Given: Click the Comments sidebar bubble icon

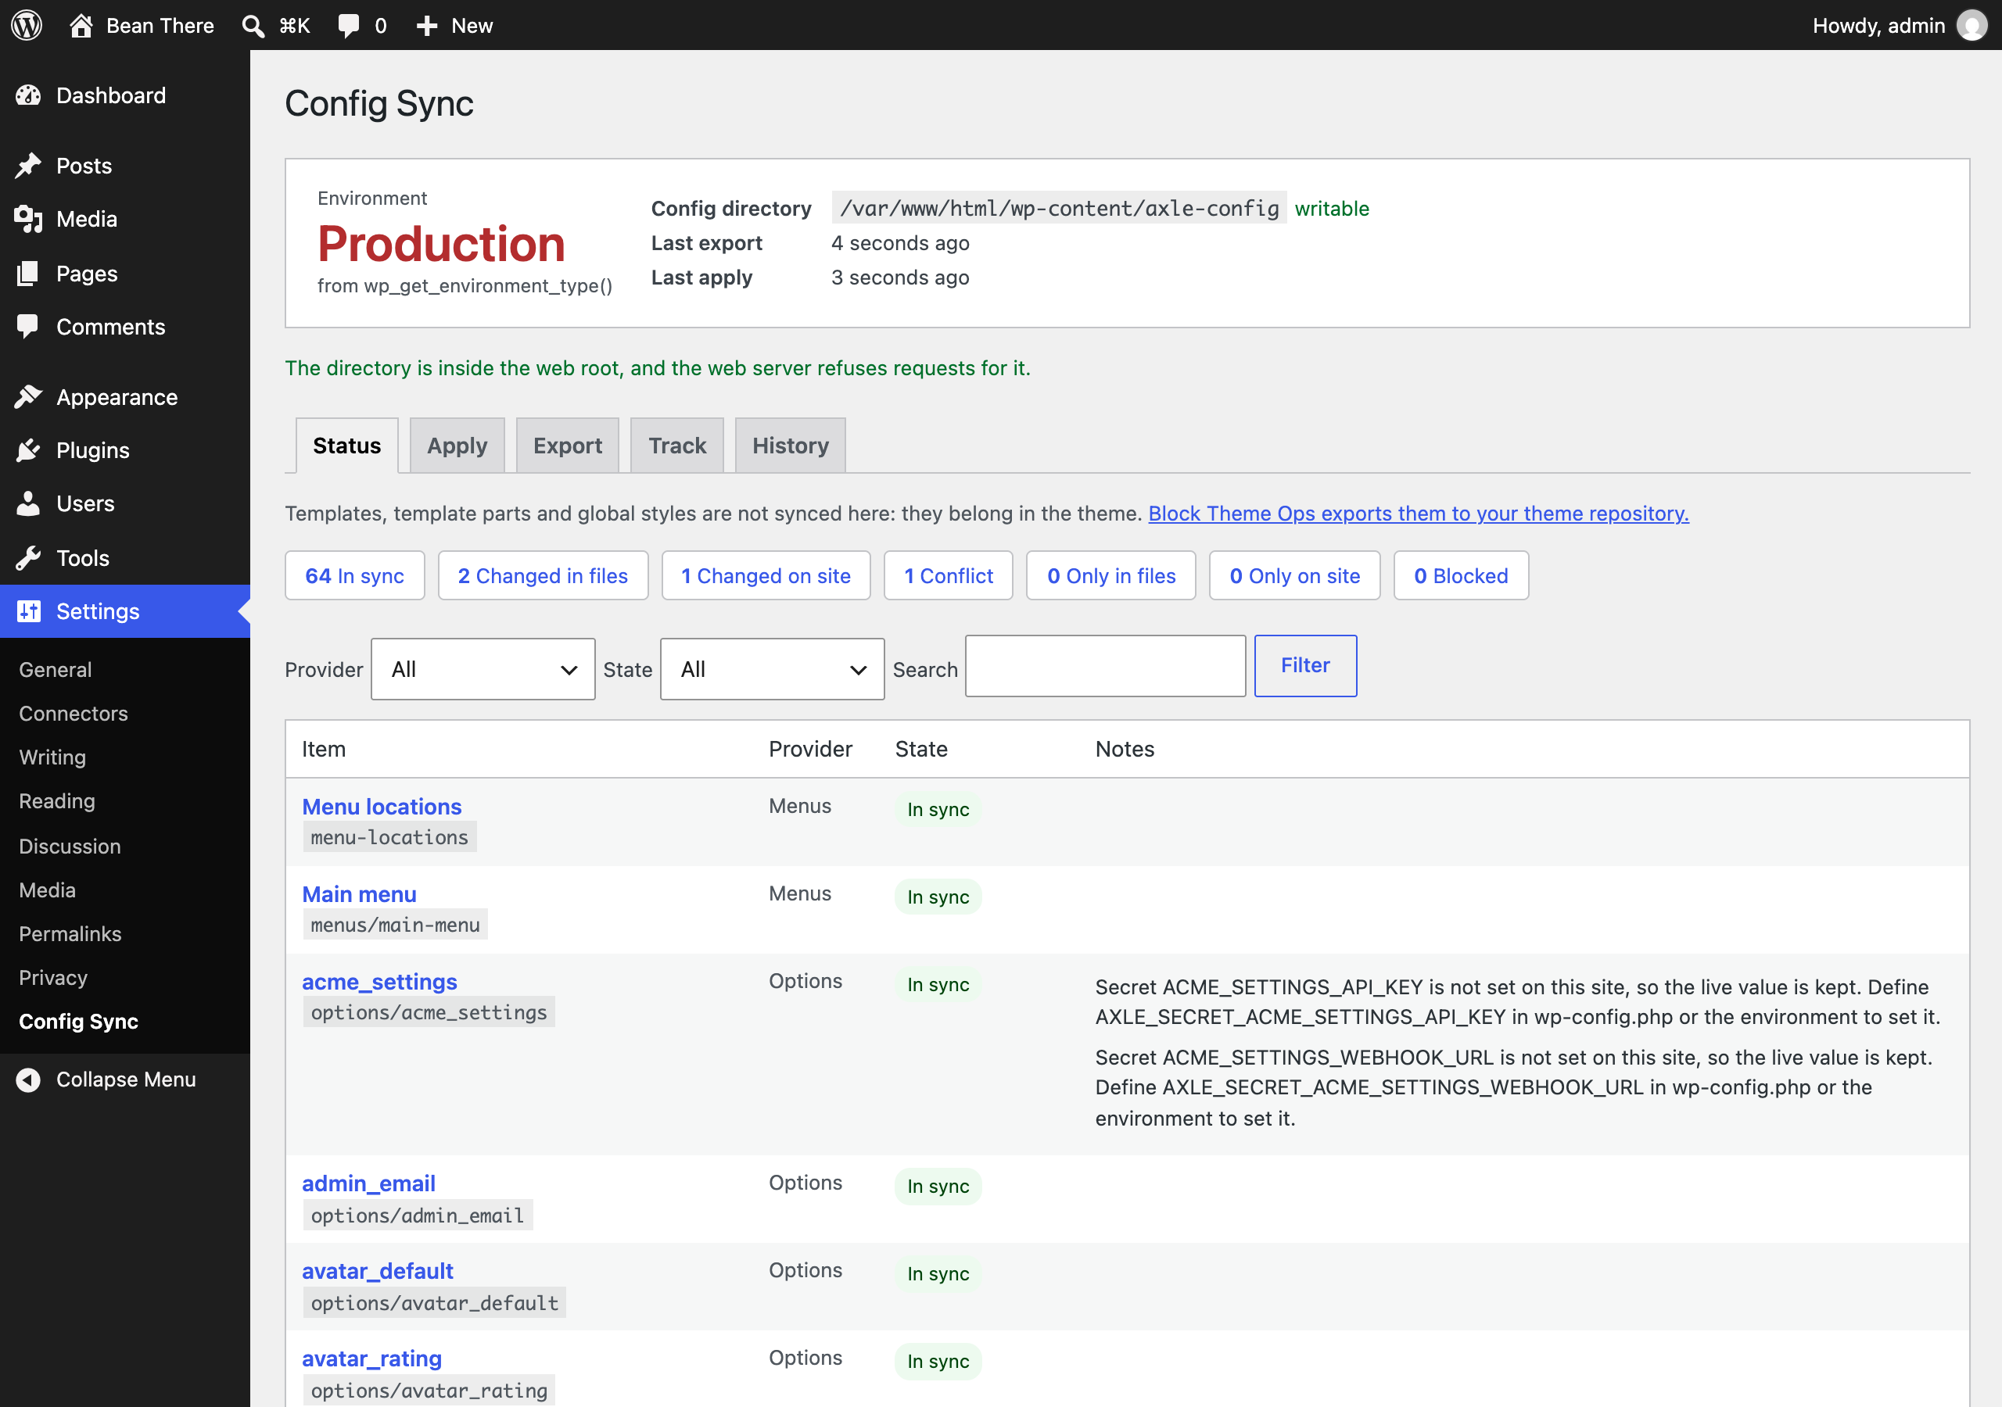Looking at the screenshot, I should 28,327.
